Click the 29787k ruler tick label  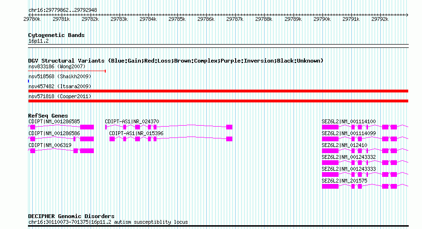point(235,19)
